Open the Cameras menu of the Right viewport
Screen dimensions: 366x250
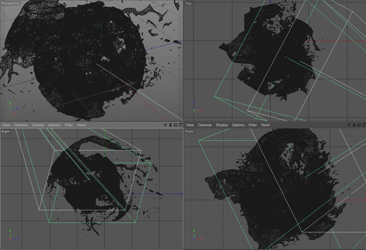21,125
